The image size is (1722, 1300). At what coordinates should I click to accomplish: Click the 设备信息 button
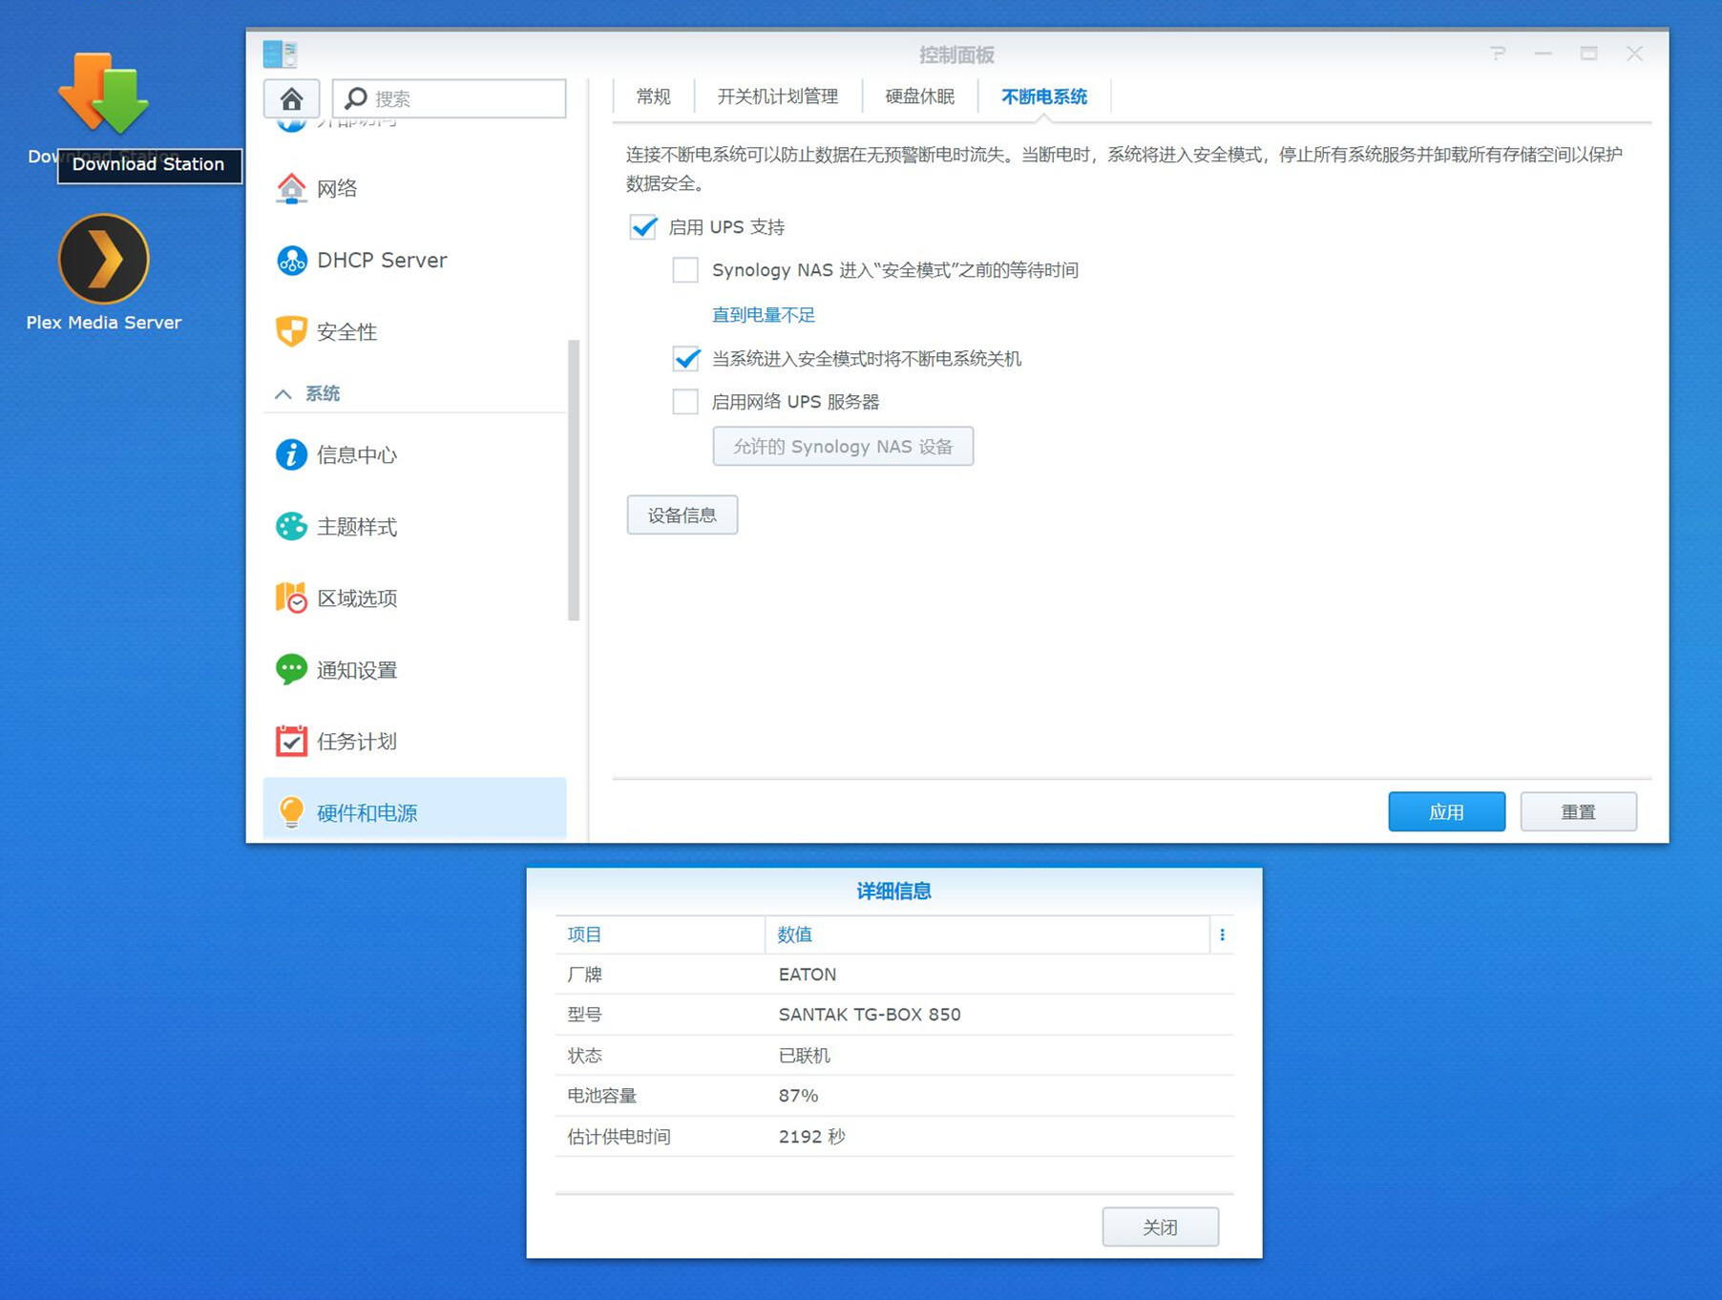682,514
